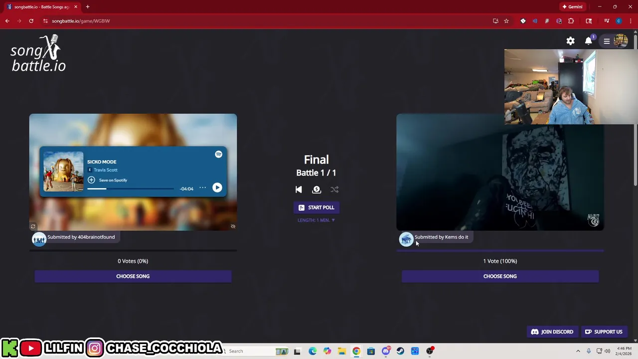Open Spotify embed more options (three dots)
Image resolution: width=638 pixels, height=359 pixels.
point(202,187)
